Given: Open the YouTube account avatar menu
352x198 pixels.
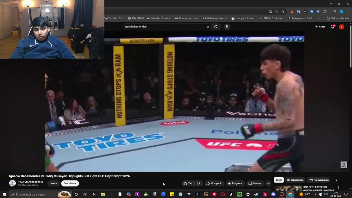Looking at the screenshot, I should pyautogui.click(x=342, y=27).
